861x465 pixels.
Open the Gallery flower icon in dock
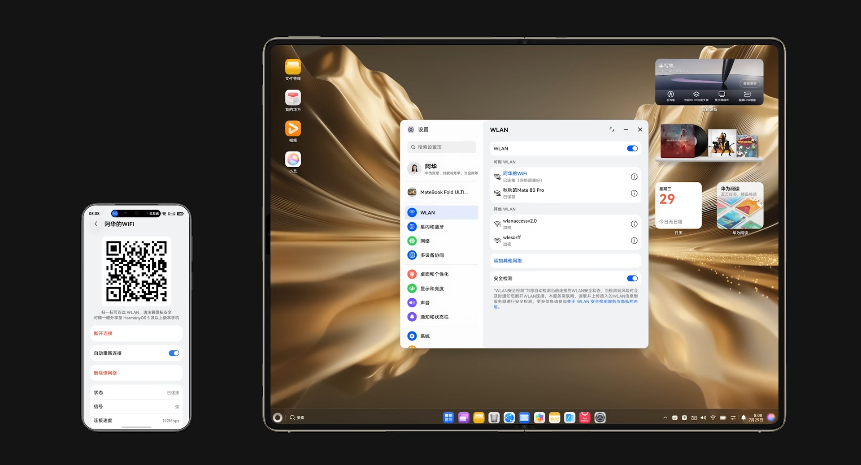pos(539,418)
